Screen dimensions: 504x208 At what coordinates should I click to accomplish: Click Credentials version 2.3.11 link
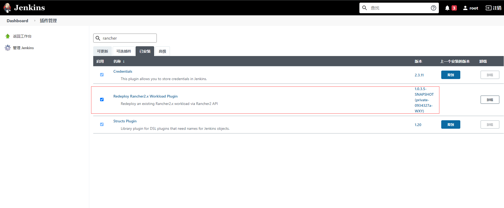(419, 75)
